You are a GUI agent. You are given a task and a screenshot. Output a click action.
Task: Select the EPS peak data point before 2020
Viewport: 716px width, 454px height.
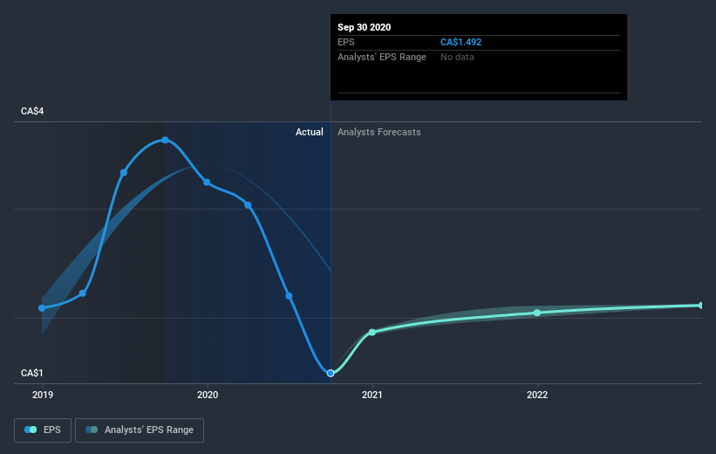[166, 140]
